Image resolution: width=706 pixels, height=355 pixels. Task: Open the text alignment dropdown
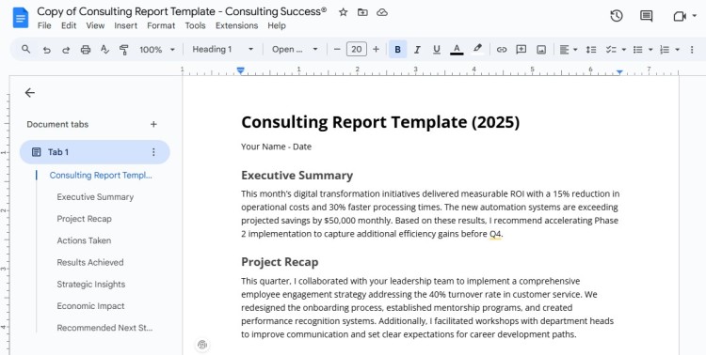[569, 50]
